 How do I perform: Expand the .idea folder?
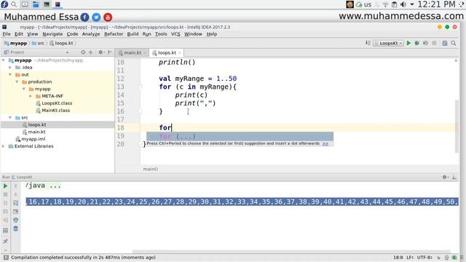(x=10, y=68)
